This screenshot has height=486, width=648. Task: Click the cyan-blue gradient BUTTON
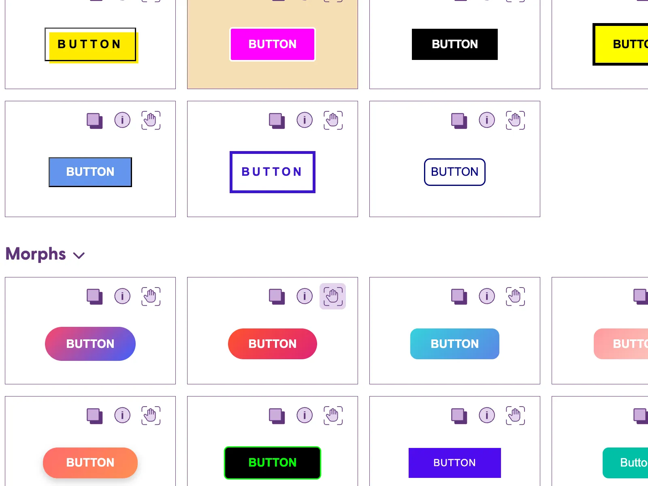click(455, 344)
